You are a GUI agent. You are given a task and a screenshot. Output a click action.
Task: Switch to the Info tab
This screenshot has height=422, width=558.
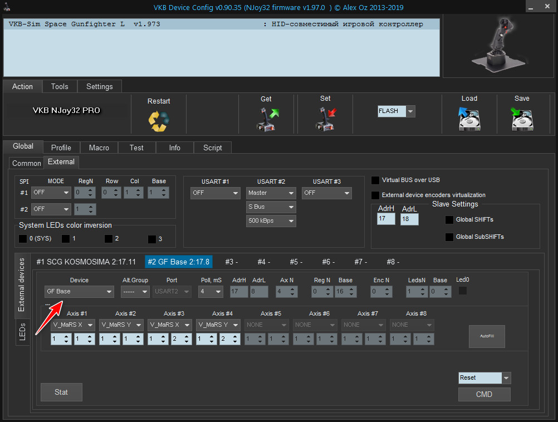[x=175, y=148]
